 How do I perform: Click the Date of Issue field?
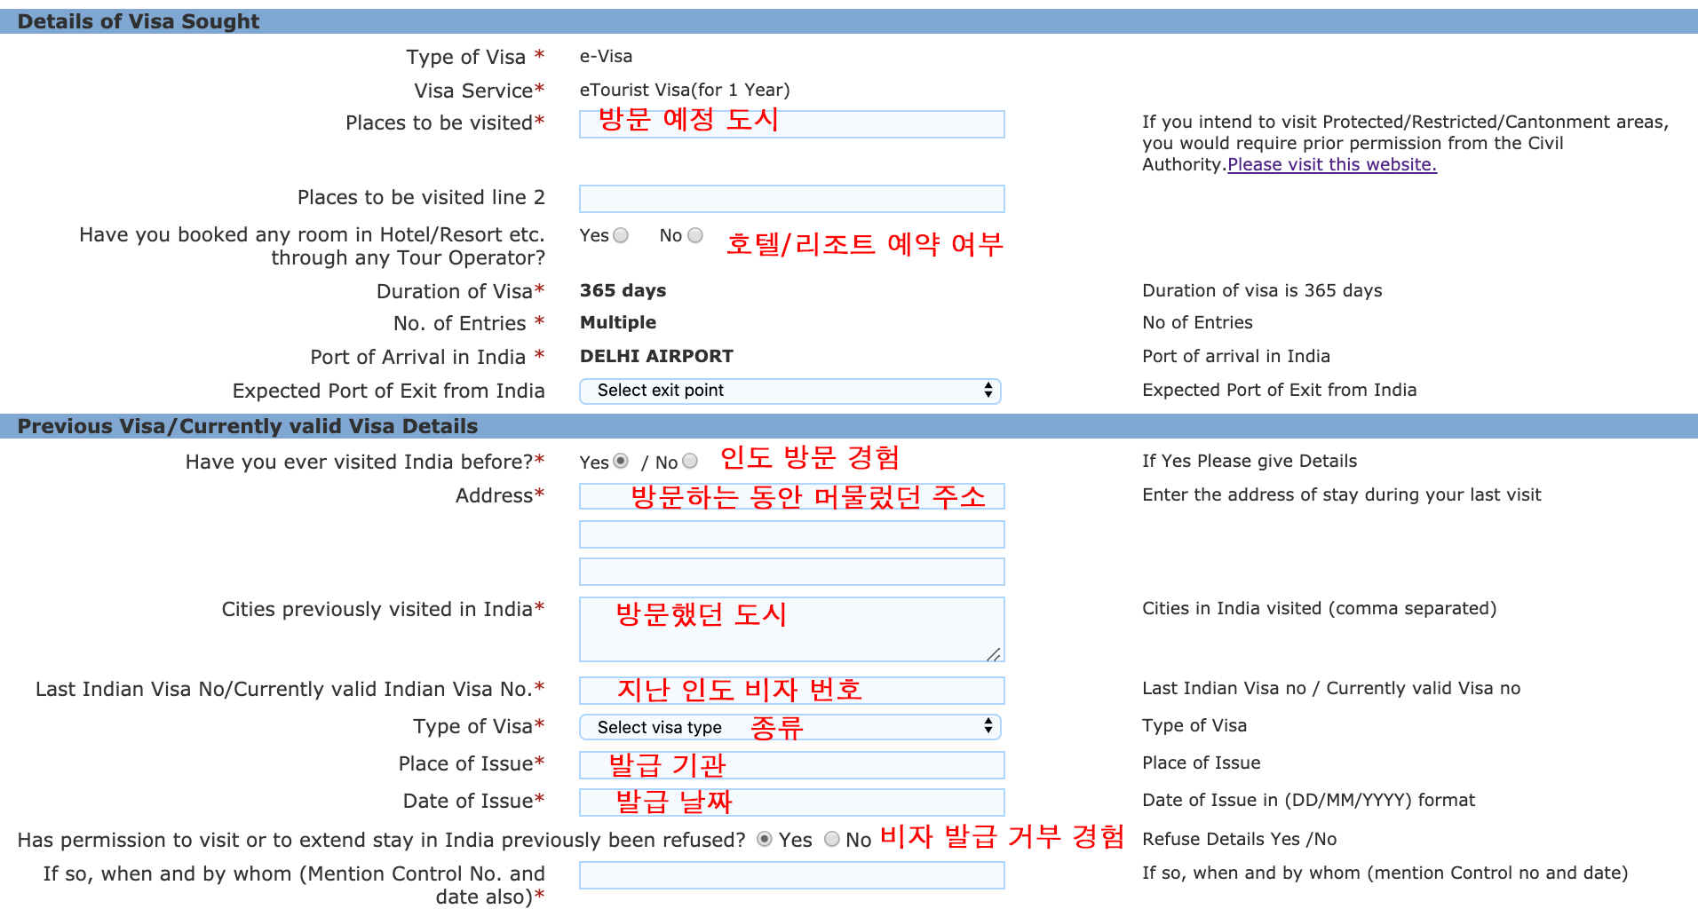coord(792,802)
